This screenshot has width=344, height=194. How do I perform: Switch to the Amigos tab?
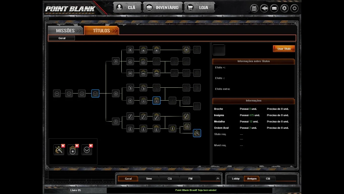(252, 179)
